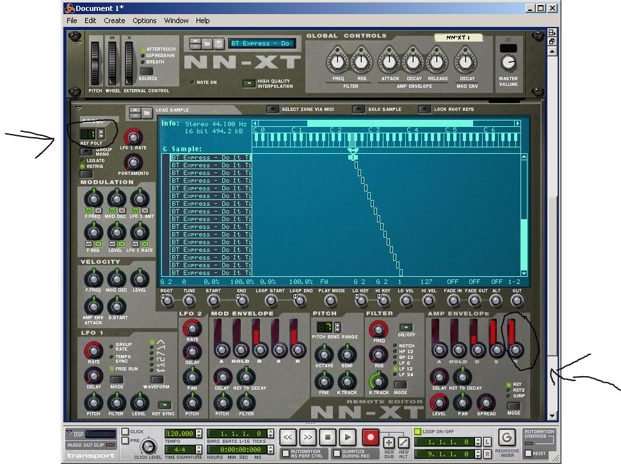The image size is (621, 464).
Task: Click the LO KEY sample parameter knob
Action: pos(361,301)
